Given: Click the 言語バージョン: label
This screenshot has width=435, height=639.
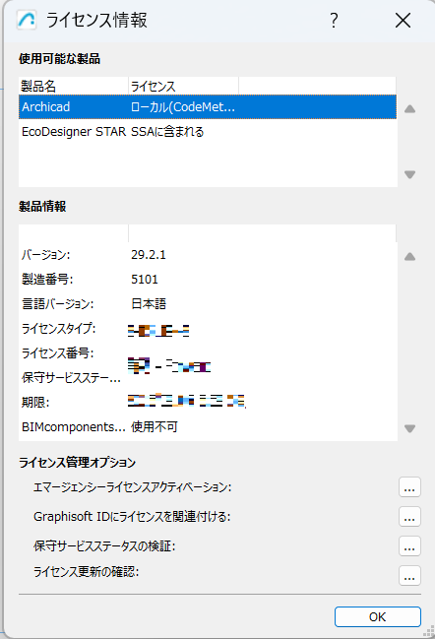Looking at the screenshot, I should (x=57, y=303).
